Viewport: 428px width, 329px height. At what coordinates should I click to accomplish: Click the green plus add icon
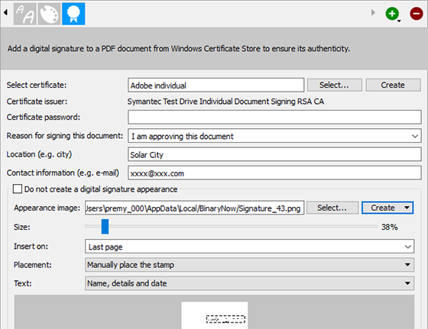392,13
